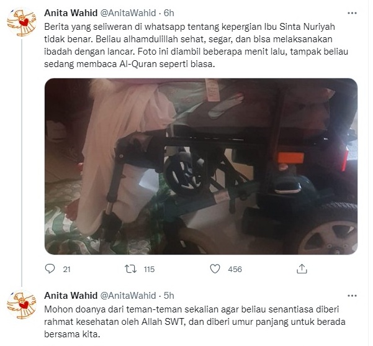
Task: Open the wheelchair photo attached to the tweet
Action: point(201,166)
